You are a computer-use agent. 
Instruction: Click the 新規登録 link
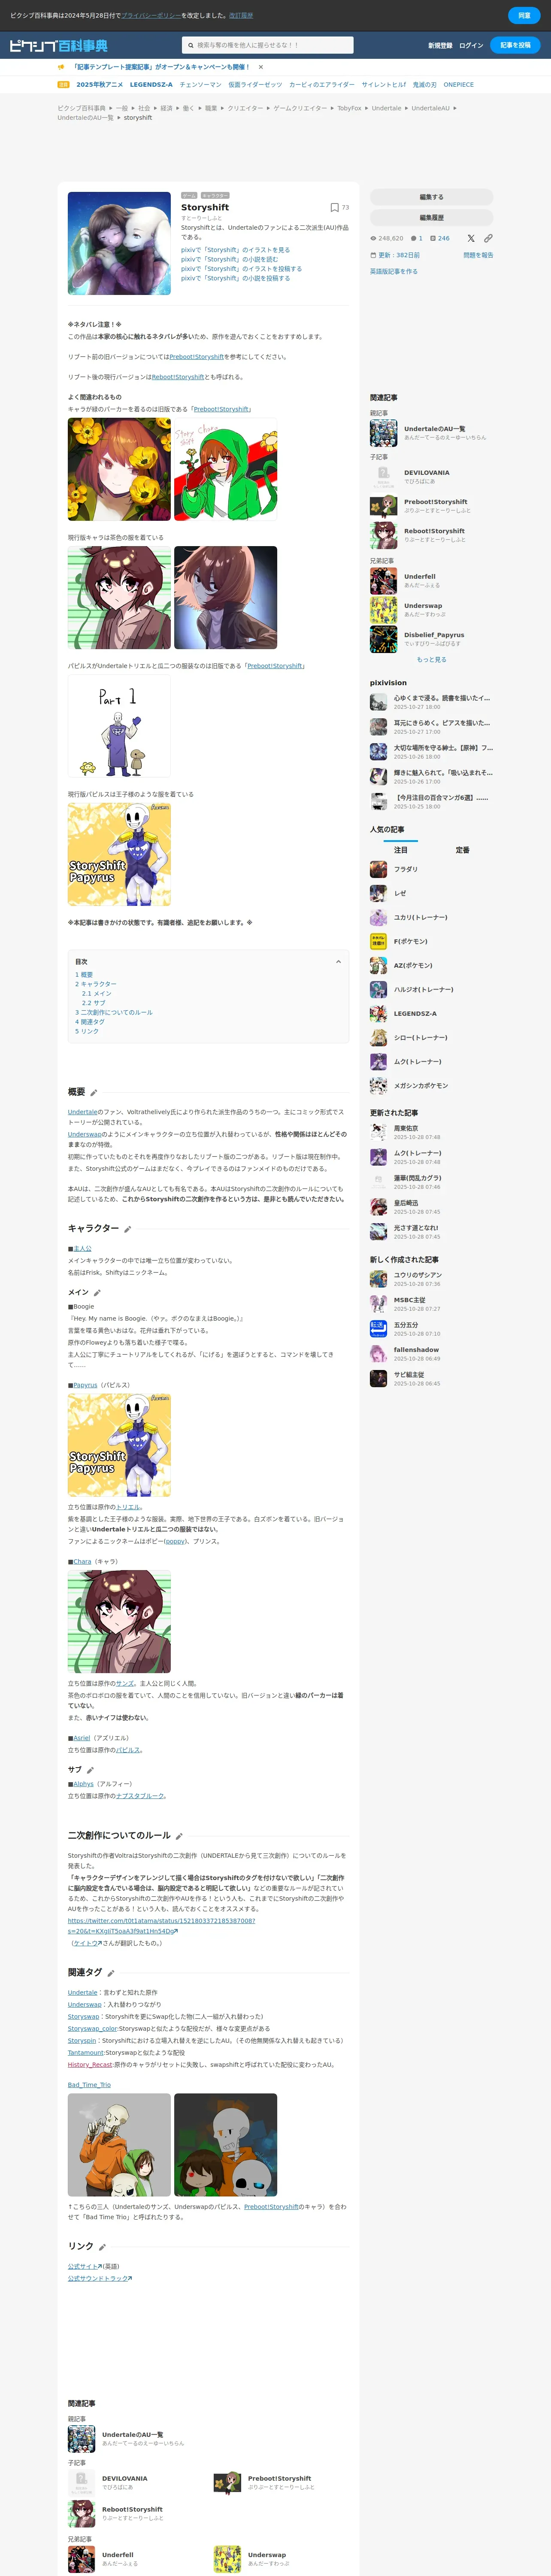pyautogui.click(x=440, y=45)
